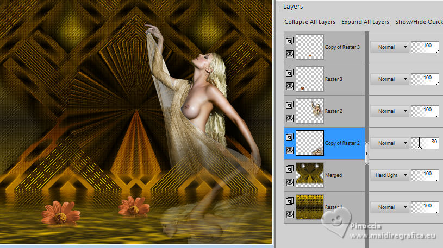The height and width of the screenshot is (248, 443).
Task: Click Show/Hide Quick button
Action: tap(419, 22)
